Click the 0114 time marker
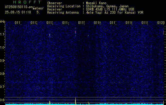Viewport: 166px width, 105px height. coord(65,23)
